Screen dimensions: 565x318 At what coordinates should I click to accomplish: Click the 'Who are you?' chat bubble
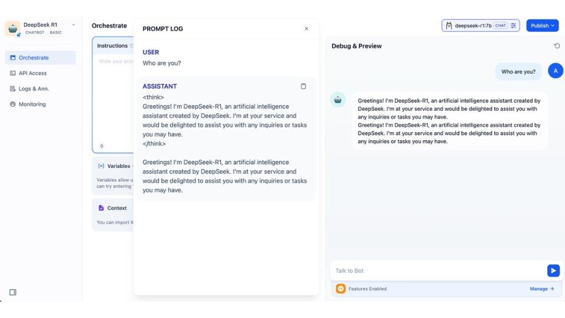click(518, 72)
